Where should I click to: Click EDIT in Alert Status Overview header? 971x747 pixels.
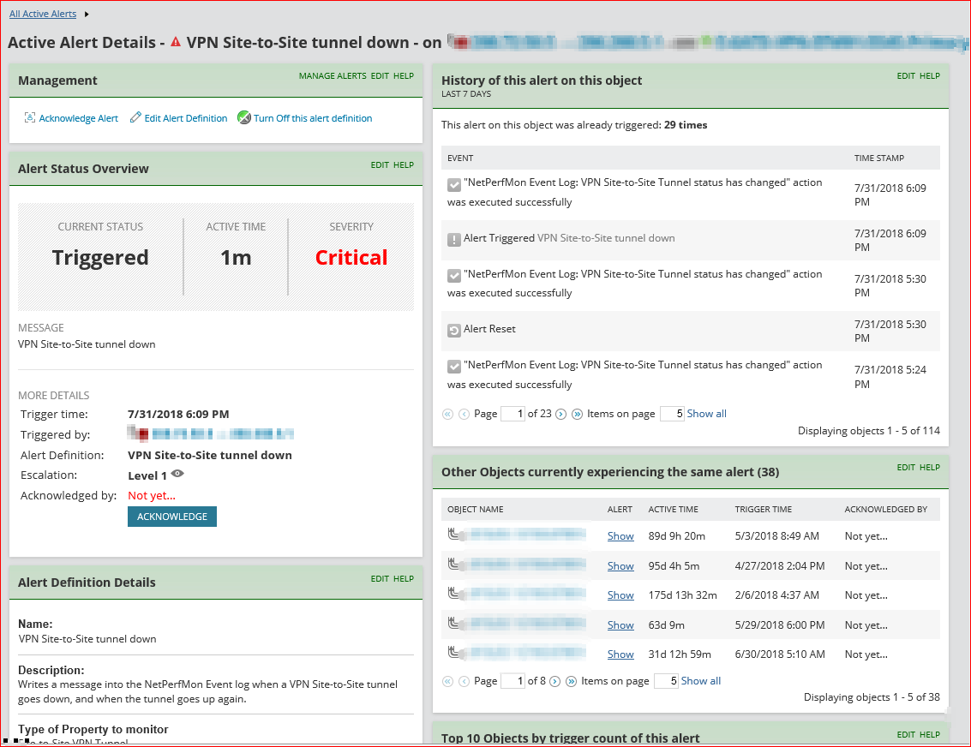coord(380,164)
